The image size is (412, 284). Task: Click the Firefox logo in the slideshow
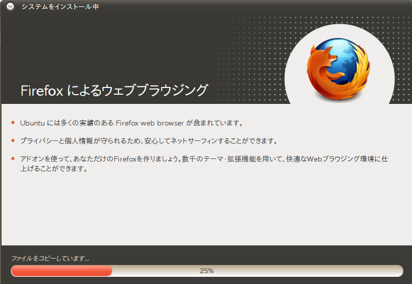point(338,69)
